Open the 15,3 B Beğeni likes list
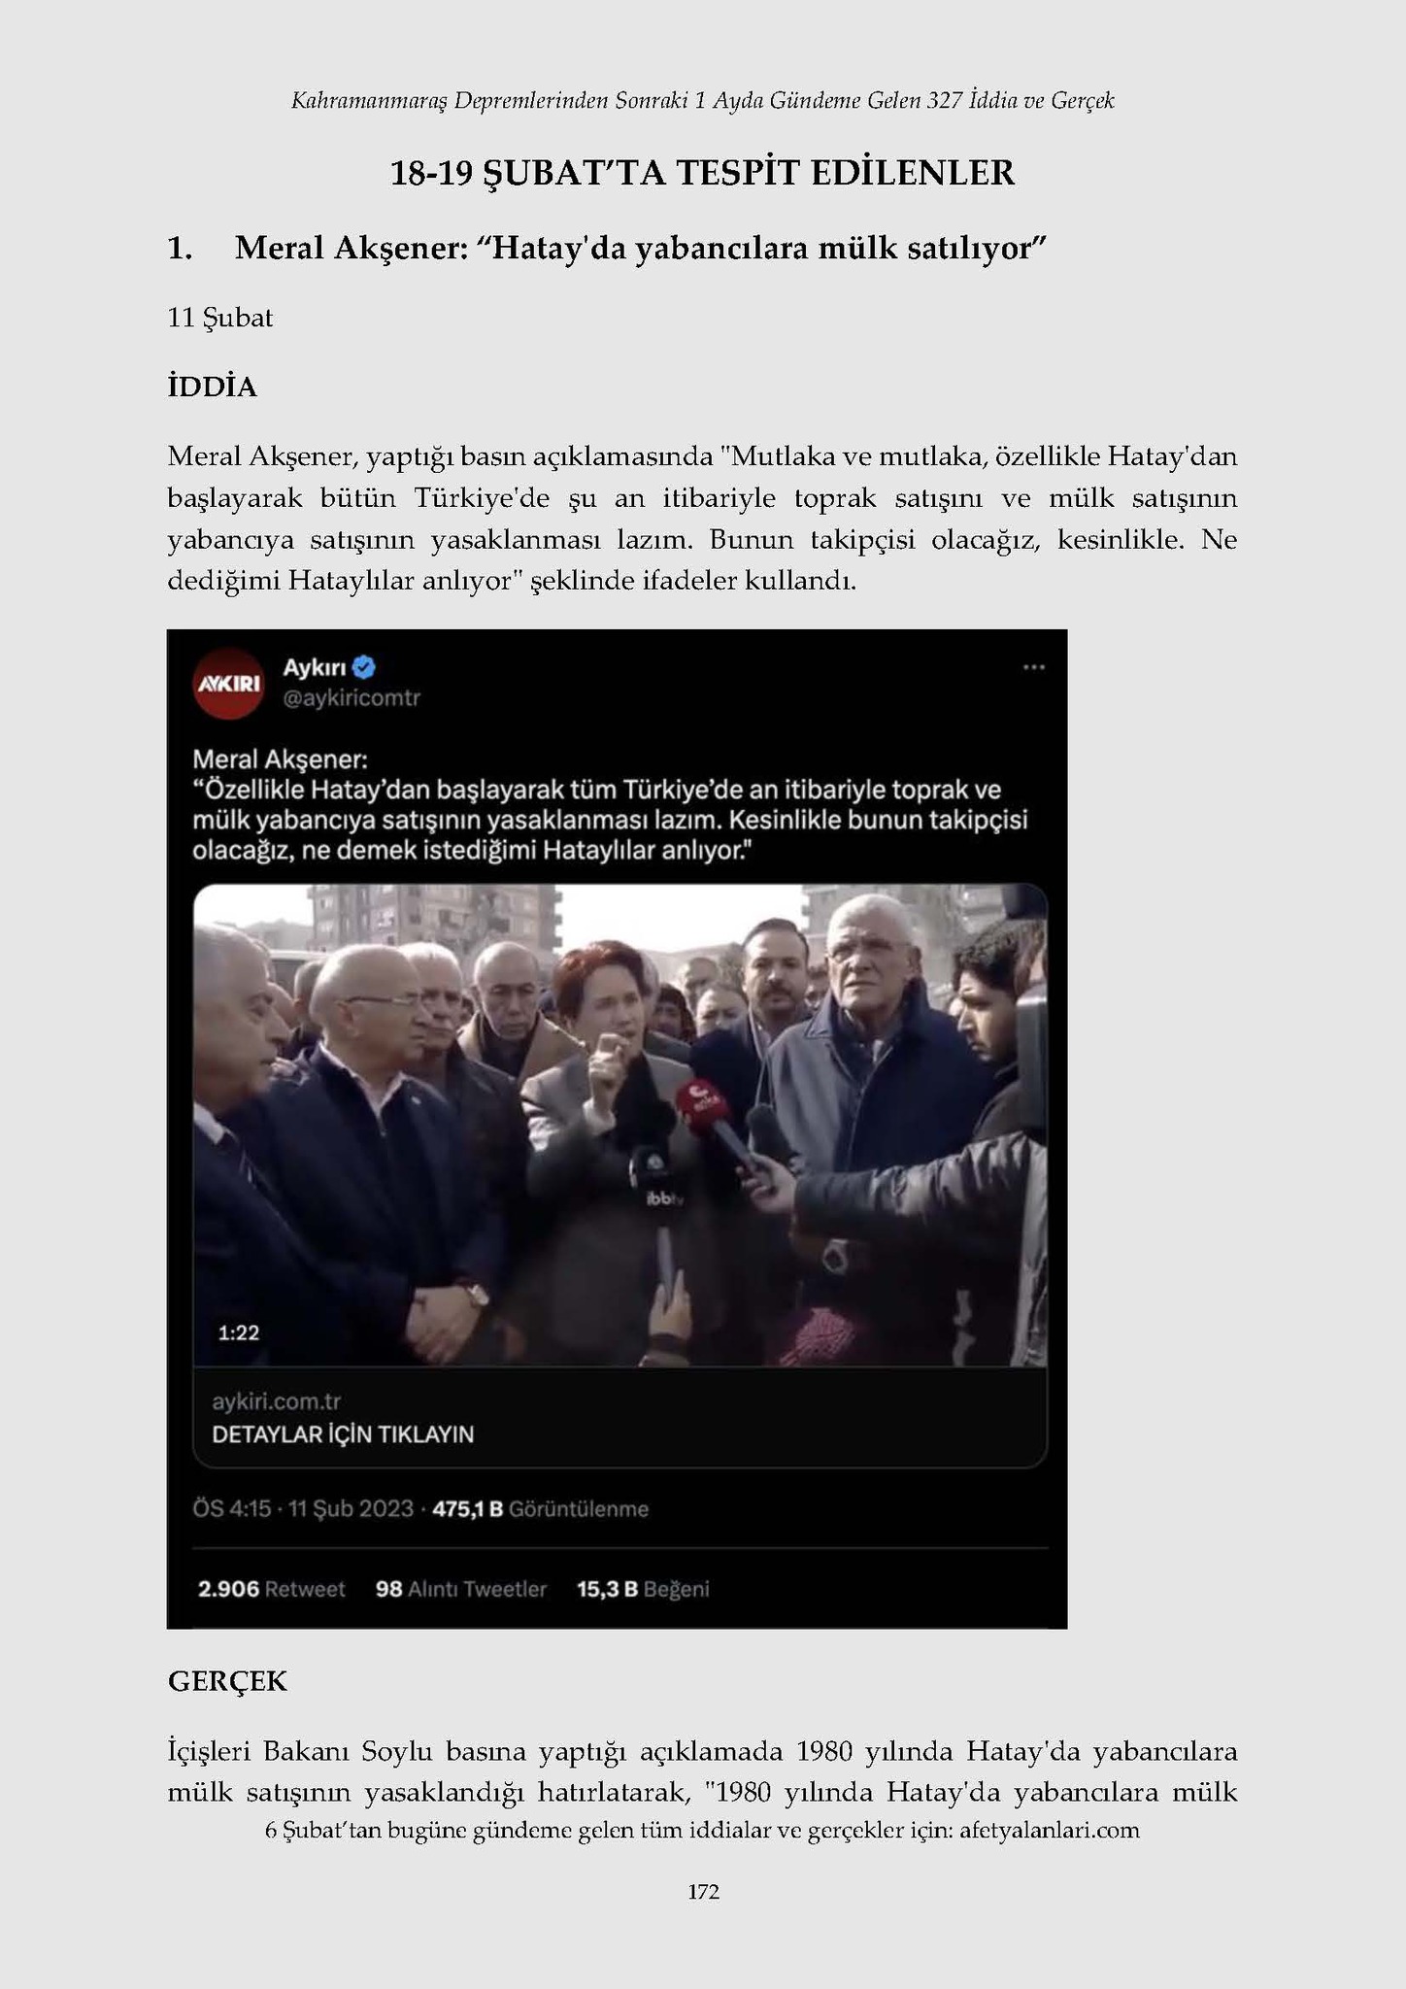This screenshot has height=1989, width=1406. click(x=643, y=1589)
